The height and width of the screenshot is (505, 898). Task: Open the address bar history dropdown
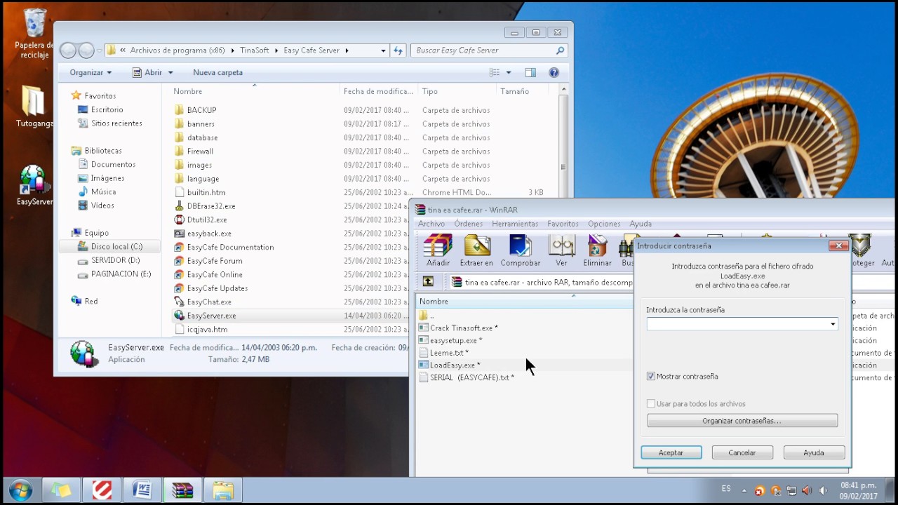383,50
